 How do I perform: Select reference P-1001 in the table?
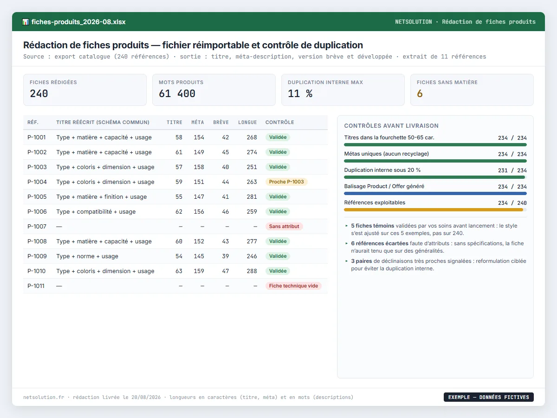37,137
